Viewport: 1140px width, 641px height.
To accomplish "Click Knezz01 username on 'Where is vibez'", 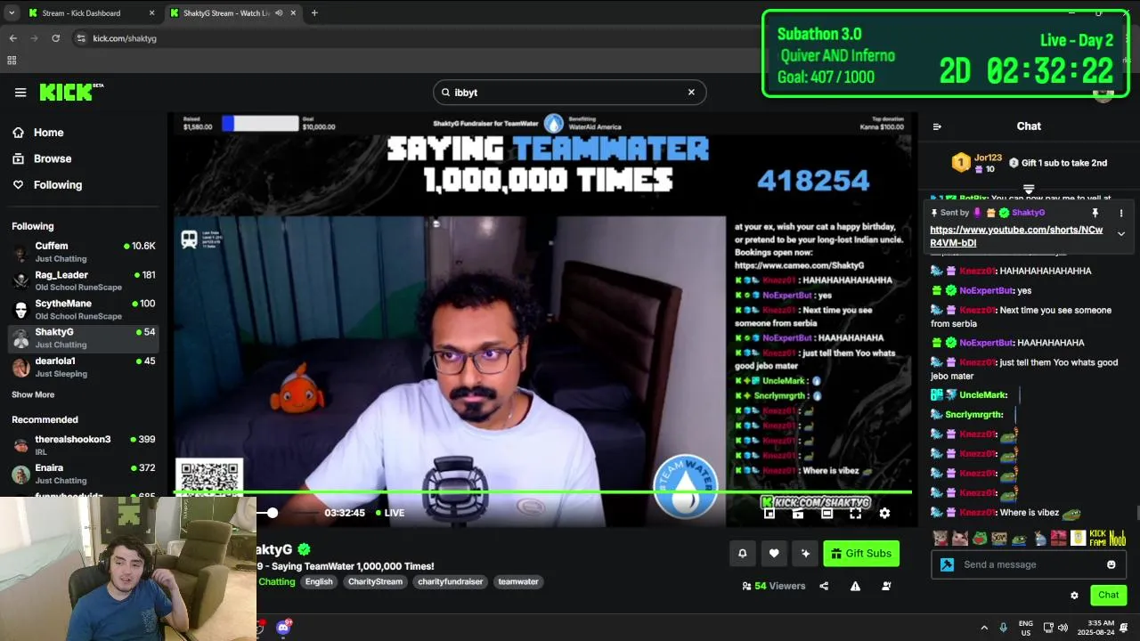I will click(978, 513).
